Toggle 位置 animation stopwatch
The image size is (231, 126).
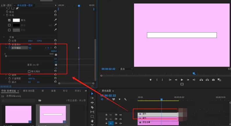pyautogui.click(x=10, y=41)
